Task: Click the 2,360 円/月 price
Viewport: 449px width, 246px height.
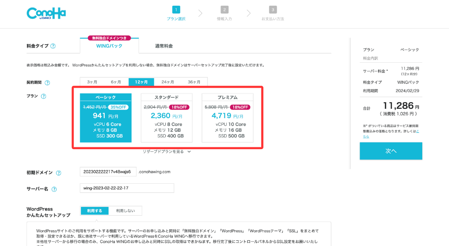Action: 166,116
